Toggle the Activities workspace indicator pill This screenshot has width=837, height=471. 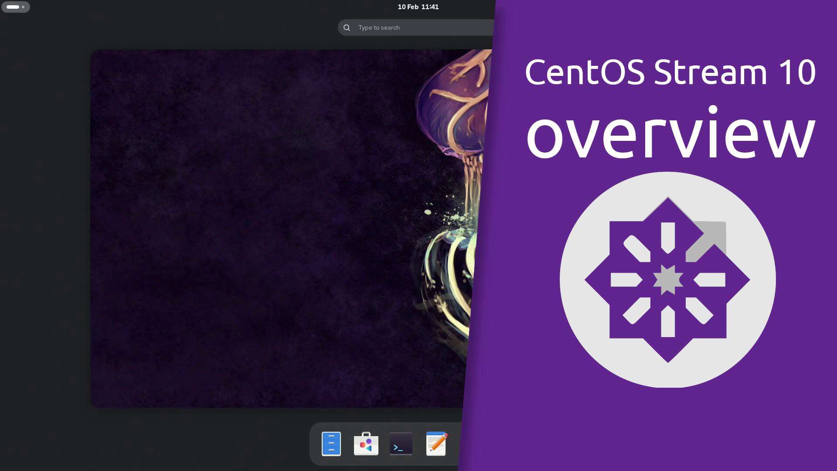click(13, 7)
